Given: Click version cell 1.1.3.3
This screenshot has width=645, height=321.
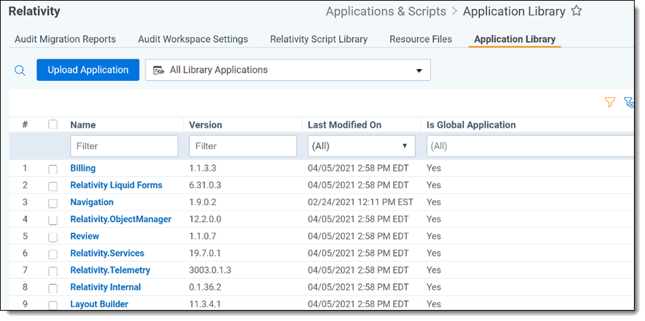Looking at the screenshot, I should coord(202,168).
